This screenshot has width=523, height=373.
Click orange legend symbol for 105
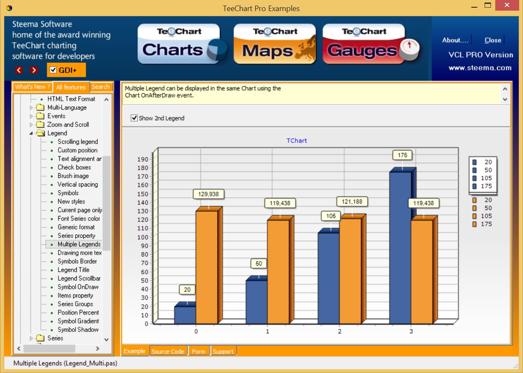[474, 216]
